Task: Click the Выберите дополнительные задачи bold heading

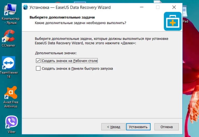Action: (x=62, y=17)
